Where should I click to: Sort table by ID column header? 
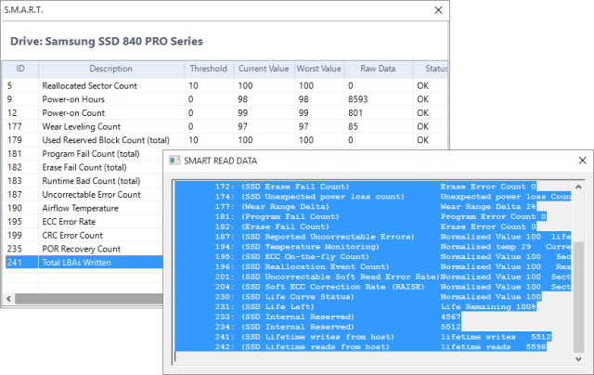point(20,69)
